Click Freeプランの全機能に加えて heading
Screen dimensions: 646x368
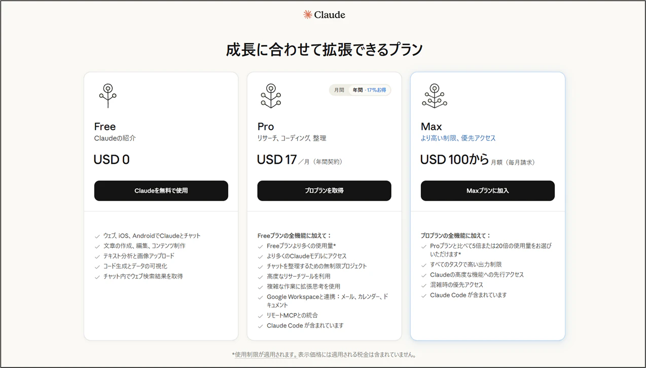click(295, 236)
